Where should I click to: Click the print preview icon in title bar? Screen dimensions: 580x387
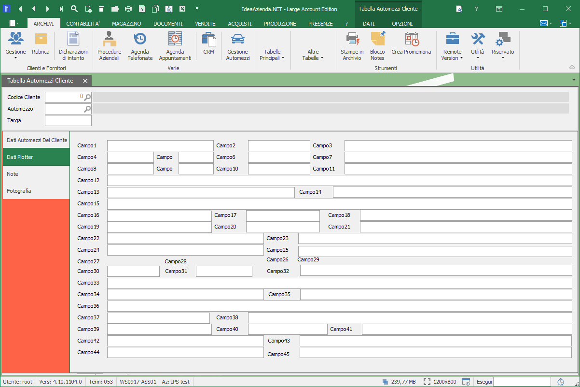[x=169, y=9]
